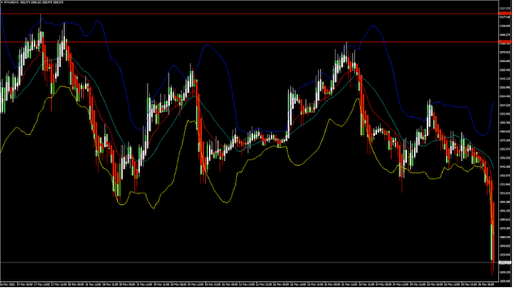Click the first date label on time axis
Viewport: 514px width, 288px height.
(x=8, y=284)
